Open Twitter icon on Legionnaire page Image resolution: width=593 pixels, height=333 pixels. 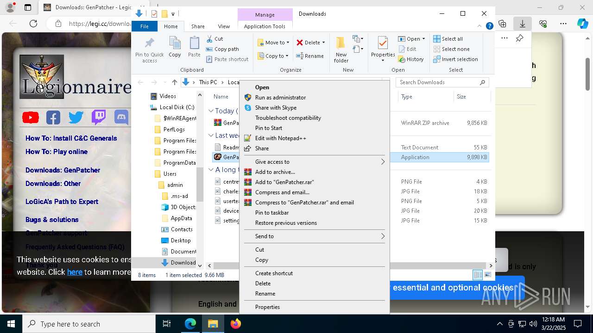pos(76,117)
